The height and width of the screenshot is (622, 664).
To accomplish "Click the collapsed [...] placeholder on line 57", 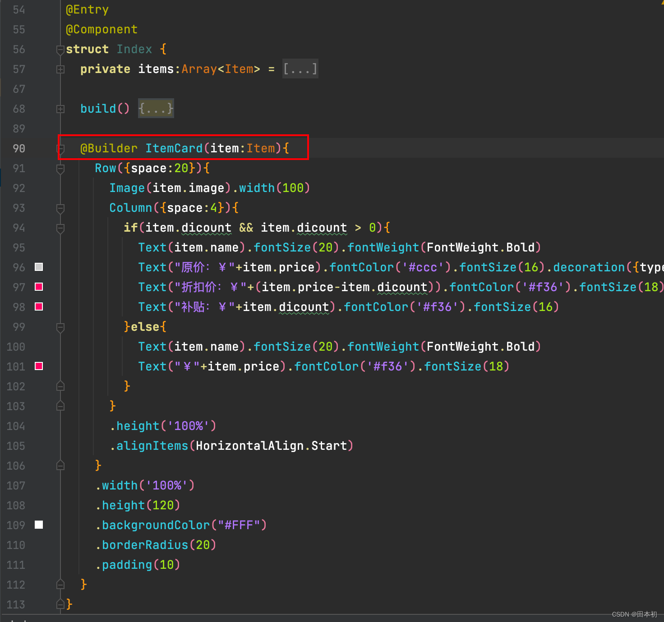I will [x=300, y=69].
